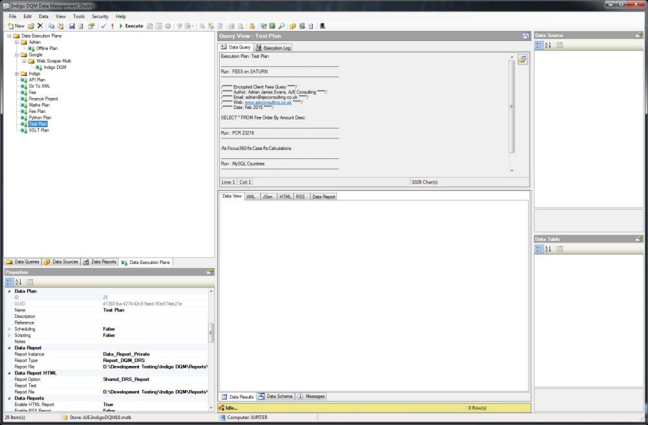Collapse the Adrian folder
Image resolution: width=648 pixels, height=425 pixels.
16,42
